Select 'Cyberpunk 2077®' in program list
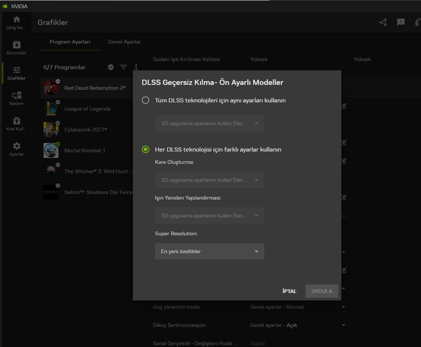Image resolution: width=421 pixels, height=347 pixels. click(86, 130)
